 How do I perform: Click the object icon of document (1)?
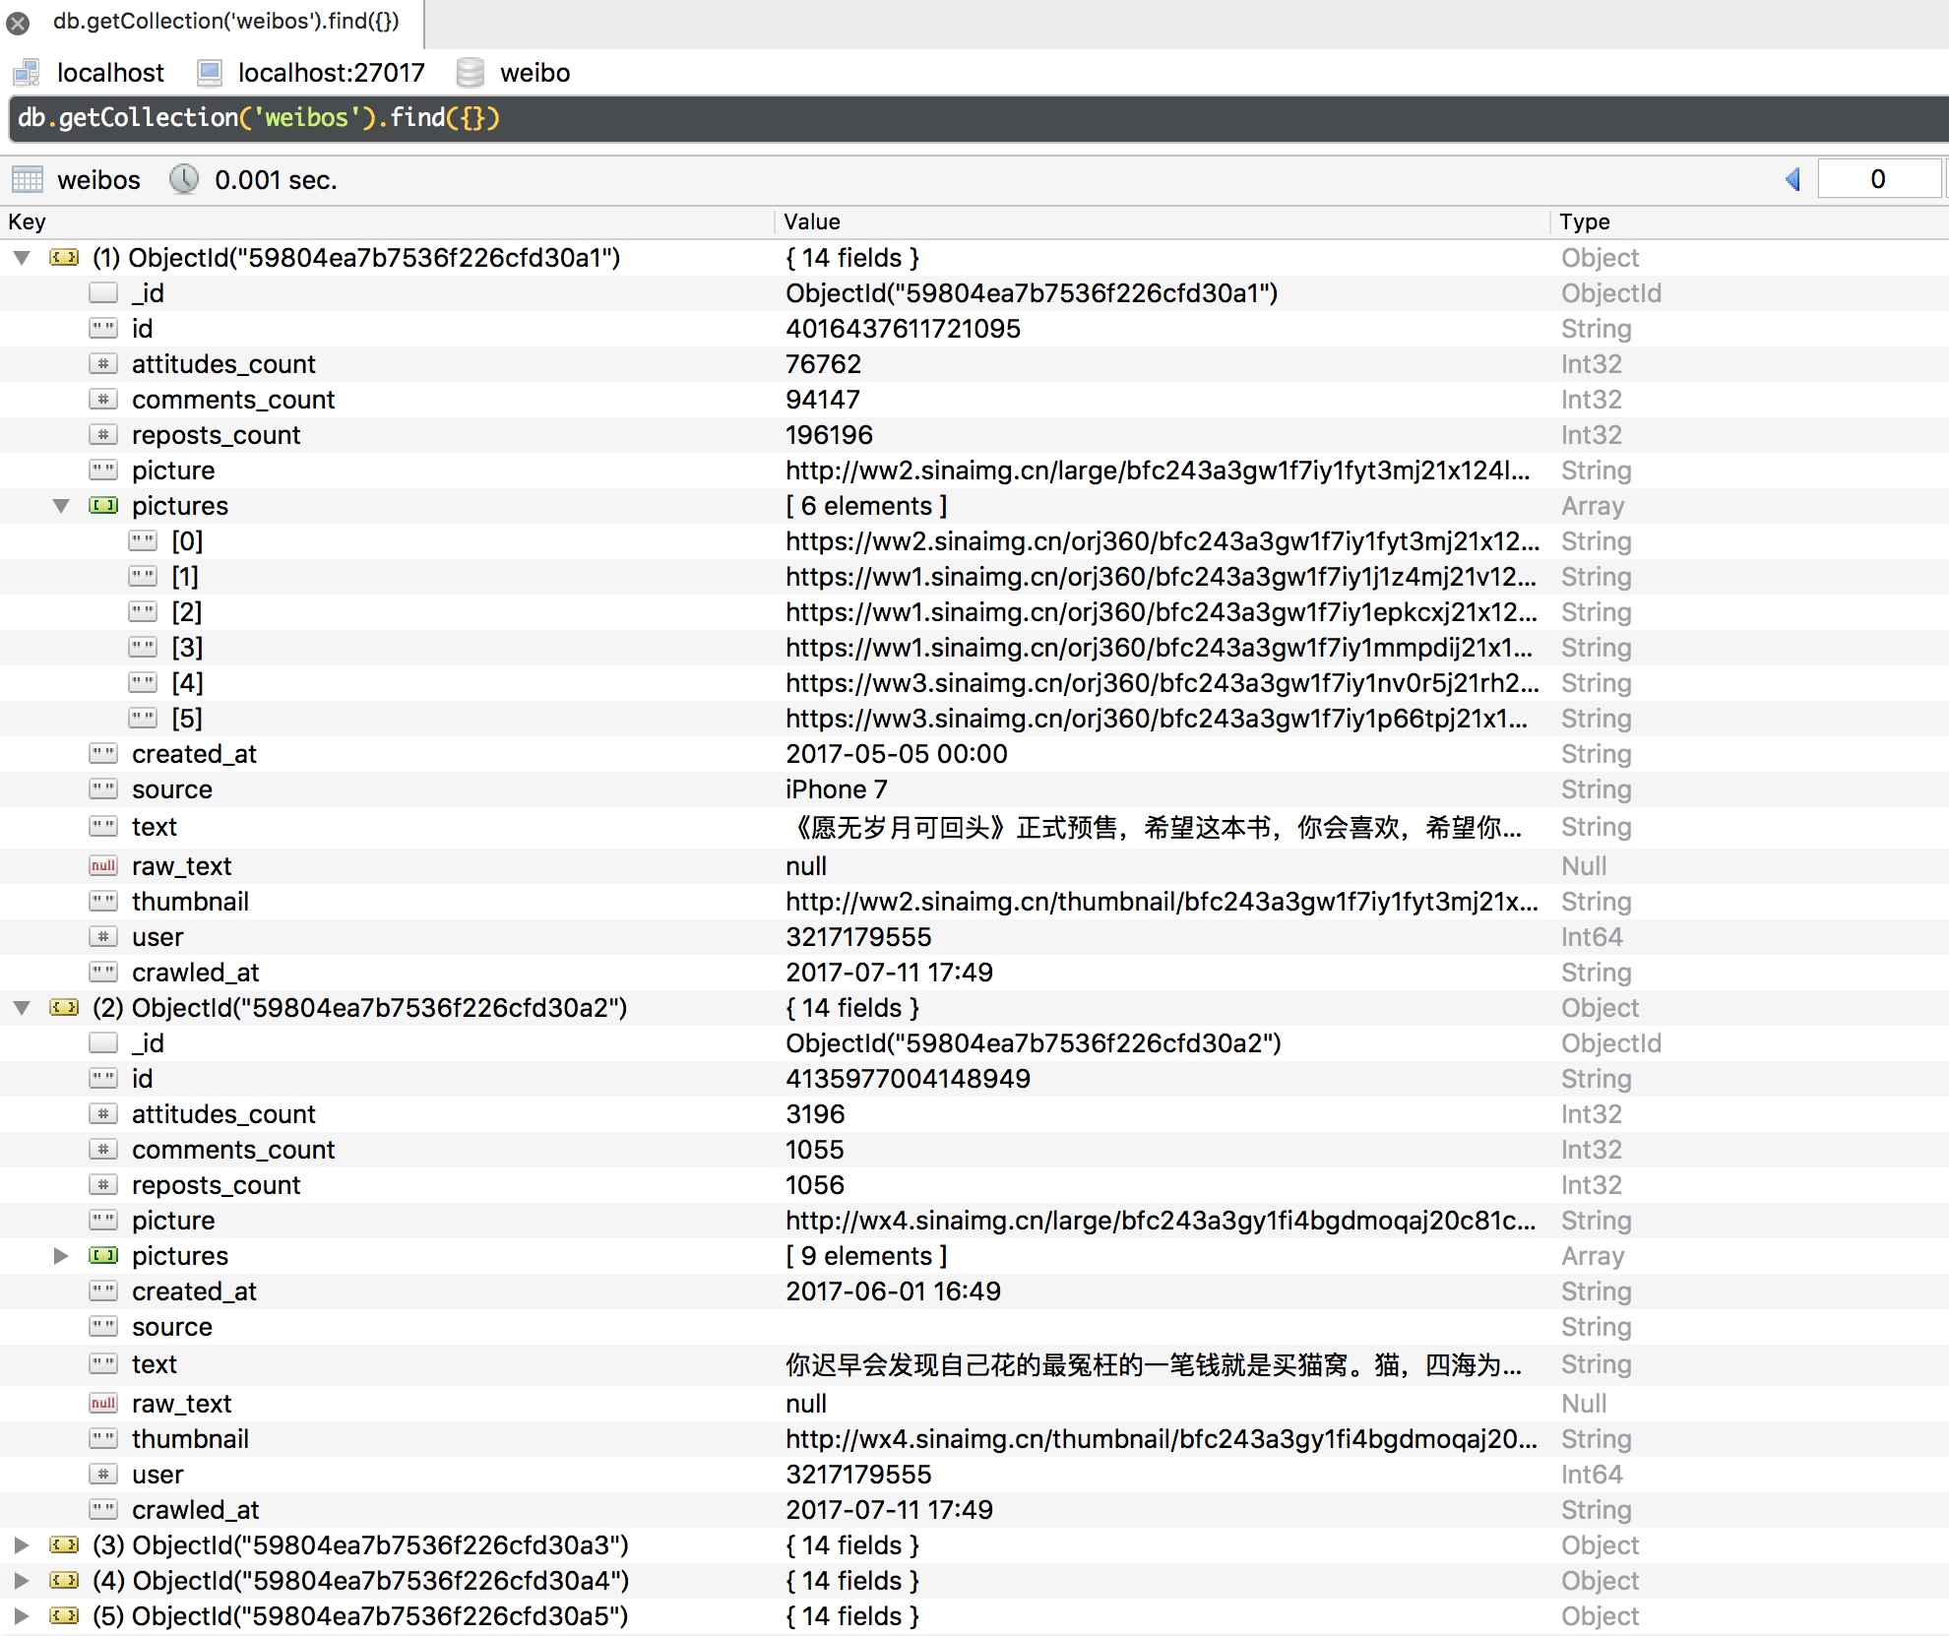pos(65,258)
